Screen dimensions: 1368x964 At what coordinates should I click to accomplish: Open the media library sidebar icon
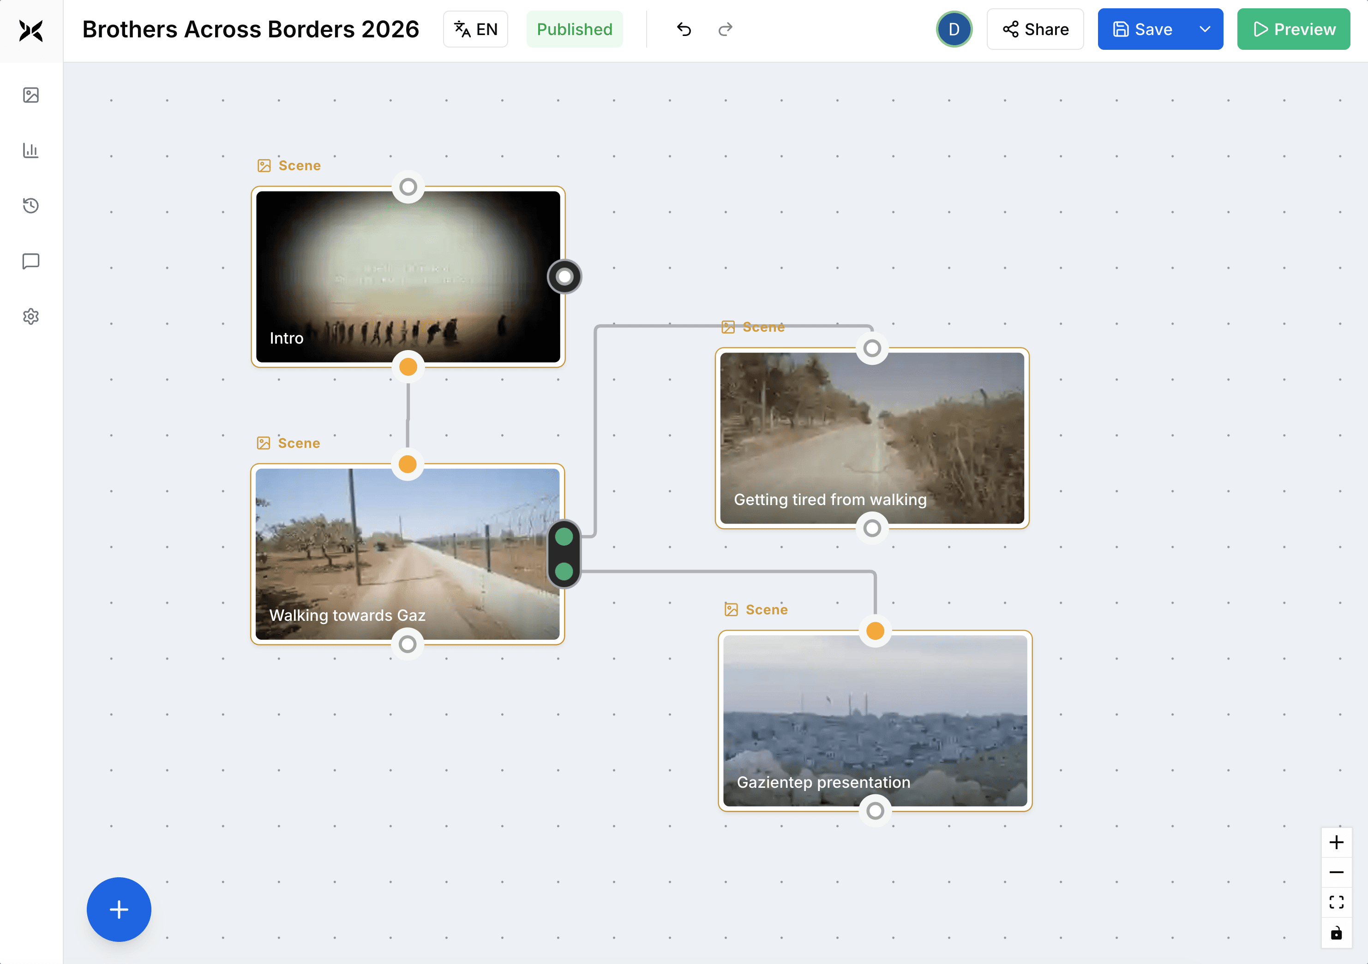pyautogui.click(x=31, y=95)
